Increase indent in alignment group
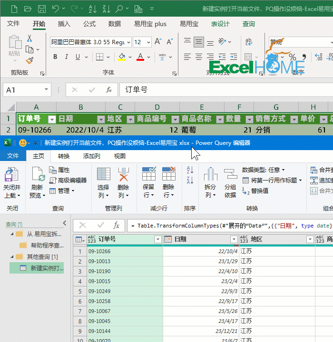 (x=234, y=57)
